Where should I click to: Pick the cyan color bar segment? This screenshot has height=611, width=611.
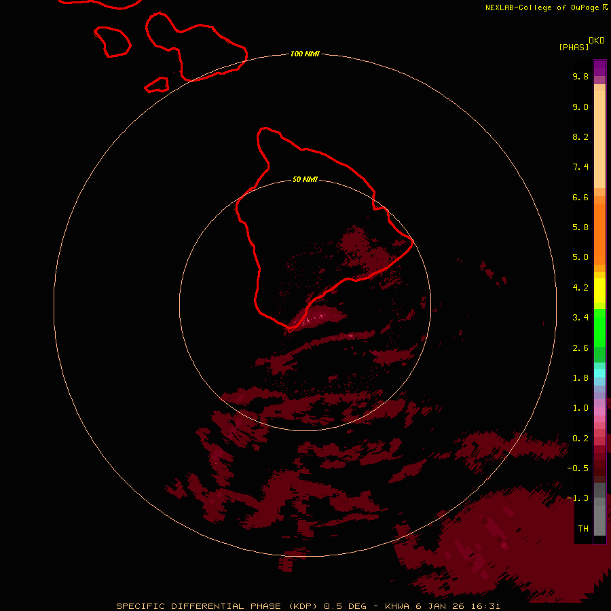pyautogui.click(x=599, y=373)
